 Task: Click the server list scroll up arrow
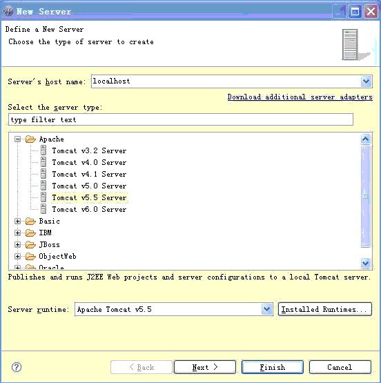click(366, 139)
